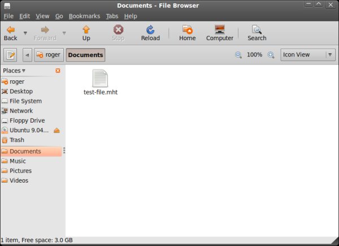Click the window menu icon in title bar
The width and height of the screenshot is (339, 246).
coord(7,6)
